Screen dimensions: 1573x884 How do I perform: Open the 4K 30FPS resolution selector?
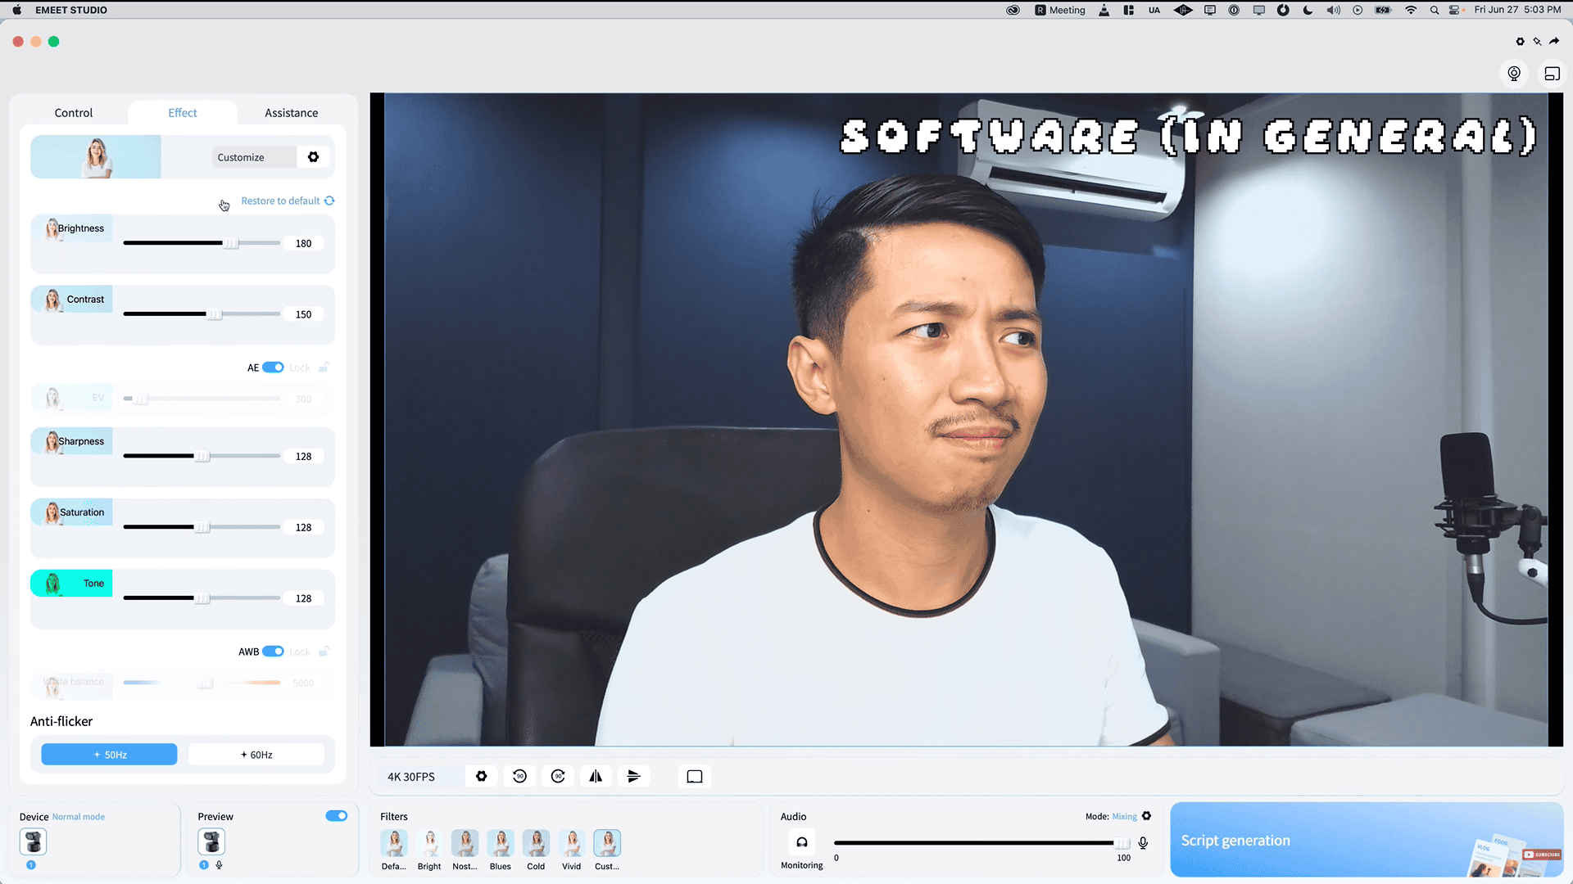[x=411, y=777]
